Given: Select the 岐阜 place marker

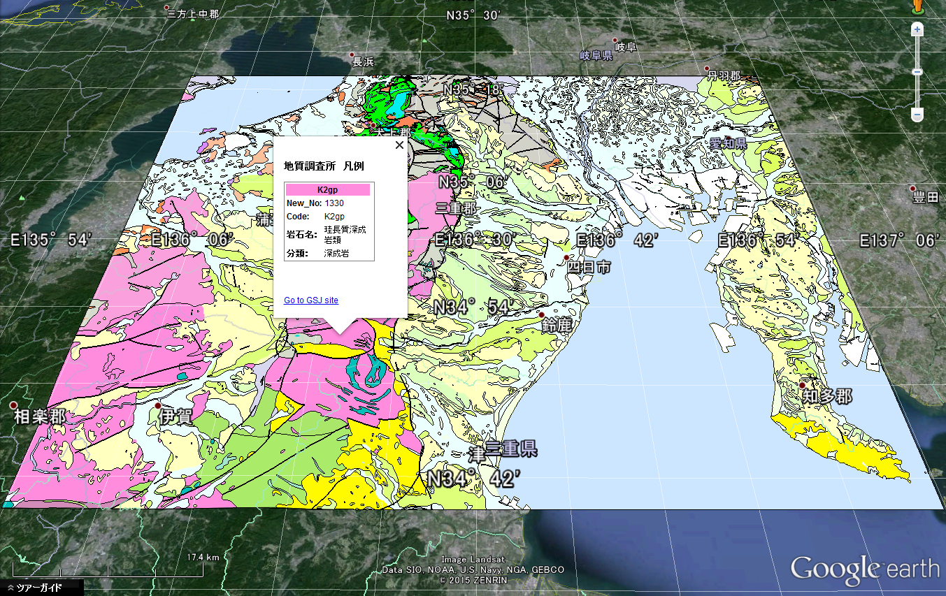Looking at the screenshot, I should click(615, 41).
